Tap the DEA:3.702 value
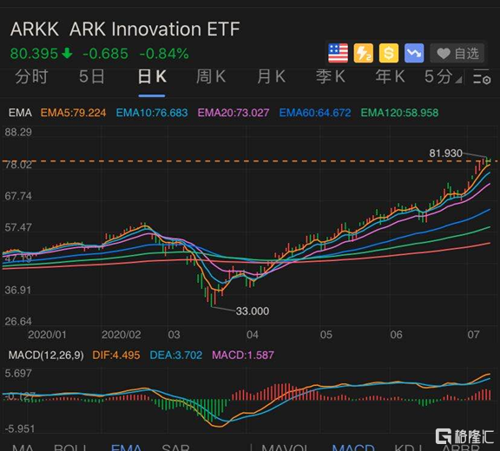 pyautogui.click(x=176, y=355)
